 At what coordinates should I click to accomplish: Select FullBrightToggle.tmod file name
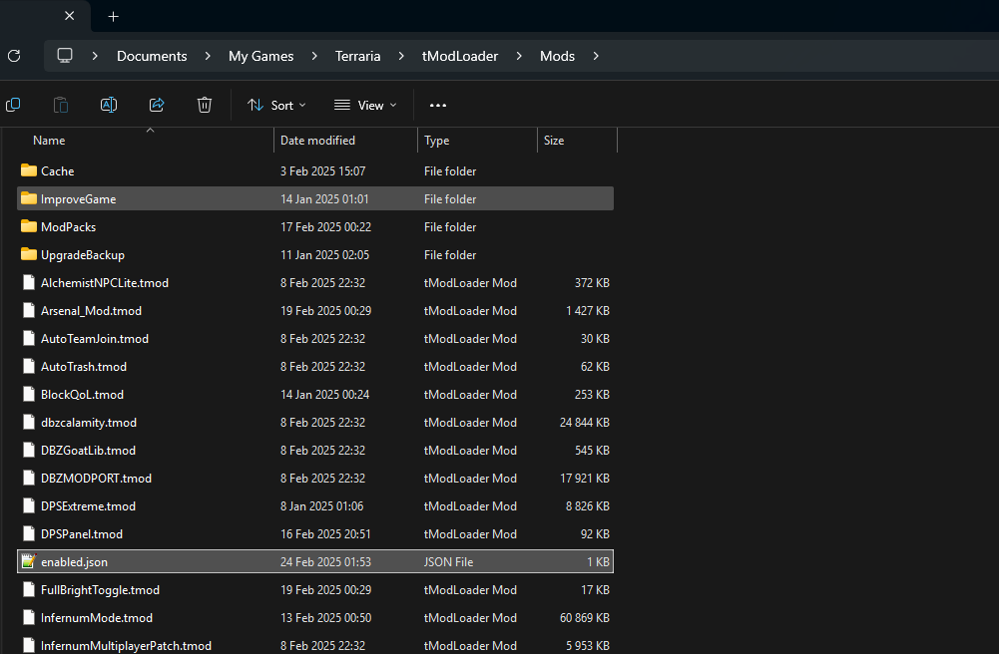click(100, 590)
